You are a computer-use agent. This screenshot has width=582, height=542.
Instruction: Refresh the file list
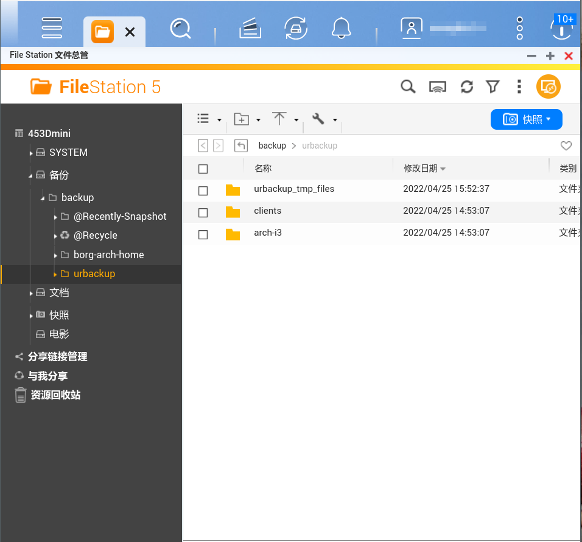click(x=467, y=87)
